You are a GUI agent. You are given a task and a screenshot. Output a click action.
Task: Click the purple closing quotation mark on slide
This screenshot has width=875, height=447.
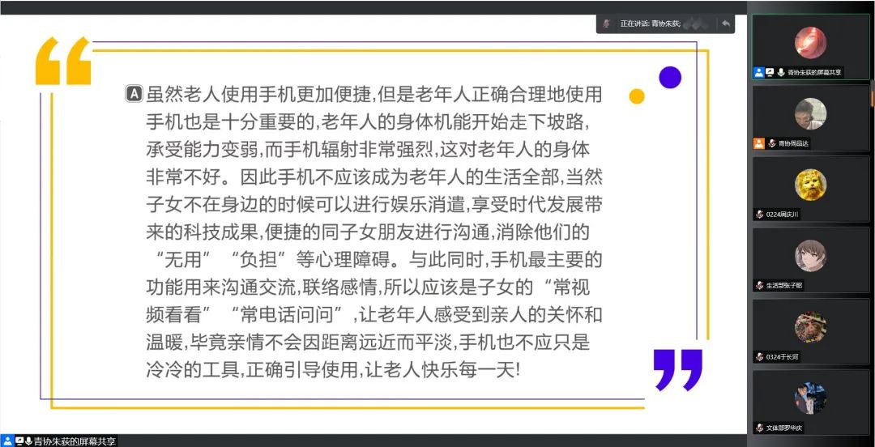(x=678, y=370)
